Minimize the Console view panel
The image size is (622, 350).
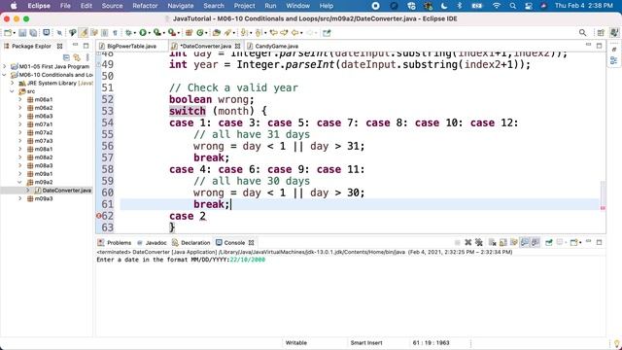[x=588, y=242]
